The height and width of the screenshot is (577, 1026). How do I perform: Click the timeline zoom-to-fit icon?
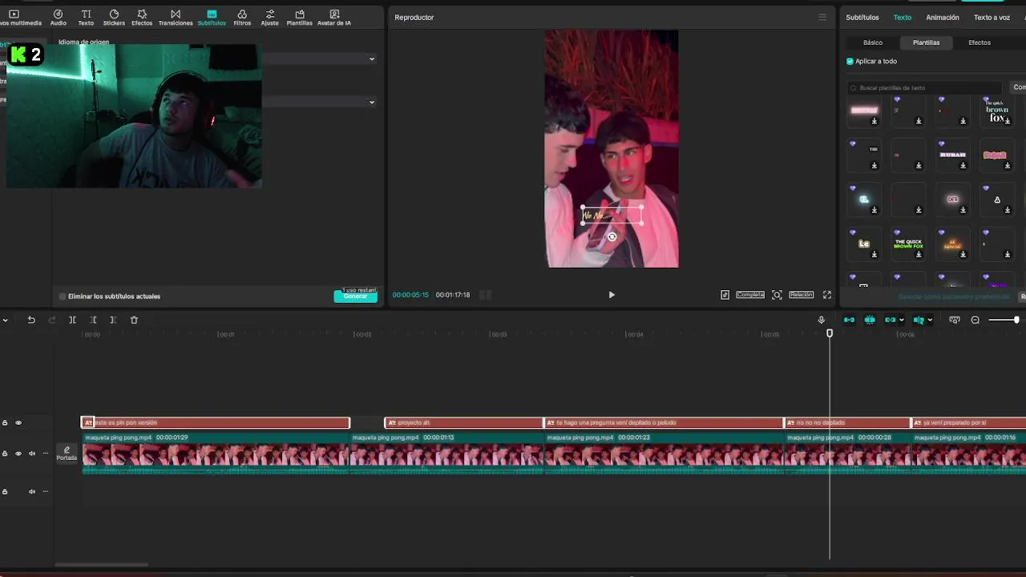(x=955, y=320)
